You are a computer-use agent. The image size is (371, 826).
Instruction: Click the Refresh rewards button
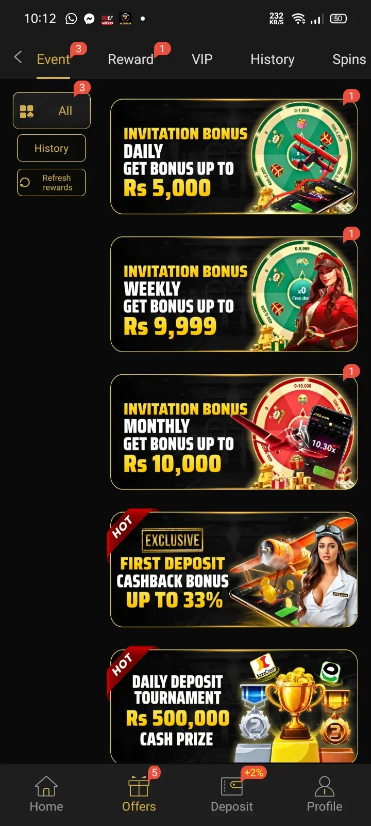click(x=52, y=182)
